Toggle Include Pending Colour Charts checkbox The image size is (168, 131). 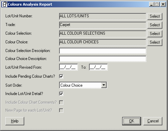pyautogui.click(x=61, y=76)
